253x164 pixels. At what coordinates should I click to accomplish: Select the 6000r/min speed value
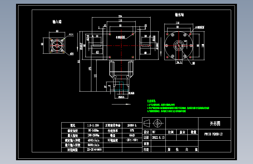pos(93,145)
